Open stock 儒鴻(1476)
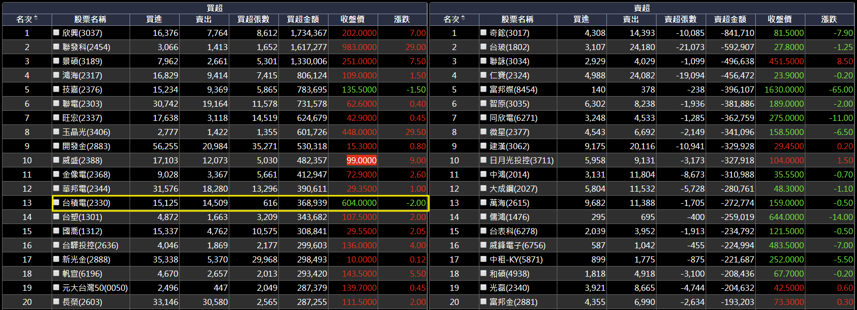Viewport: 857px width, 310px height. click(x=509, y=217)
